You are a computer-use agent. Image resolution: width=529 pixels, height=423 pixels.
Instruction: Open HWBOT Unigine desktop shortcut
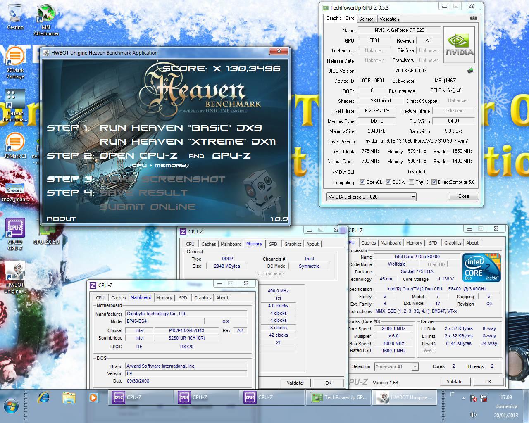15,277
